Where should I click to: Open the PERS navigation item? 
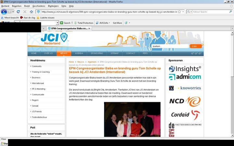pos(145,53)
